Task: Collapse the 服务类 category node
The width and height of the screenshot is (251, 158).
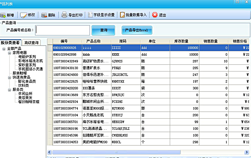Action: [x=9, y=89]
